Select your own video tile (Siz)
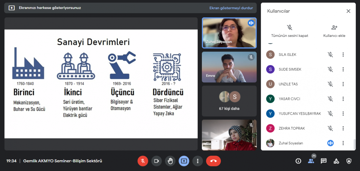The height and width of the screenshot is (171, 360). [x=229, y=135]
